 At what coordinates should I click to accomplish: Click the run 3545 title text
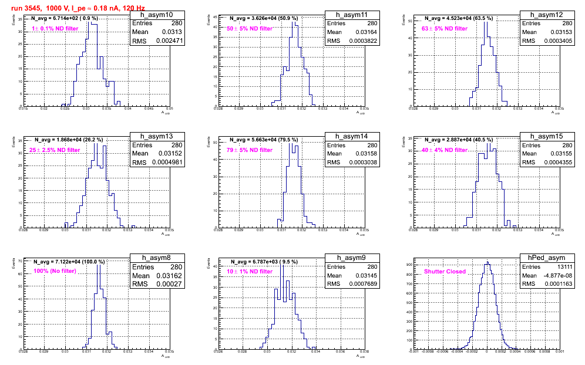78,8
